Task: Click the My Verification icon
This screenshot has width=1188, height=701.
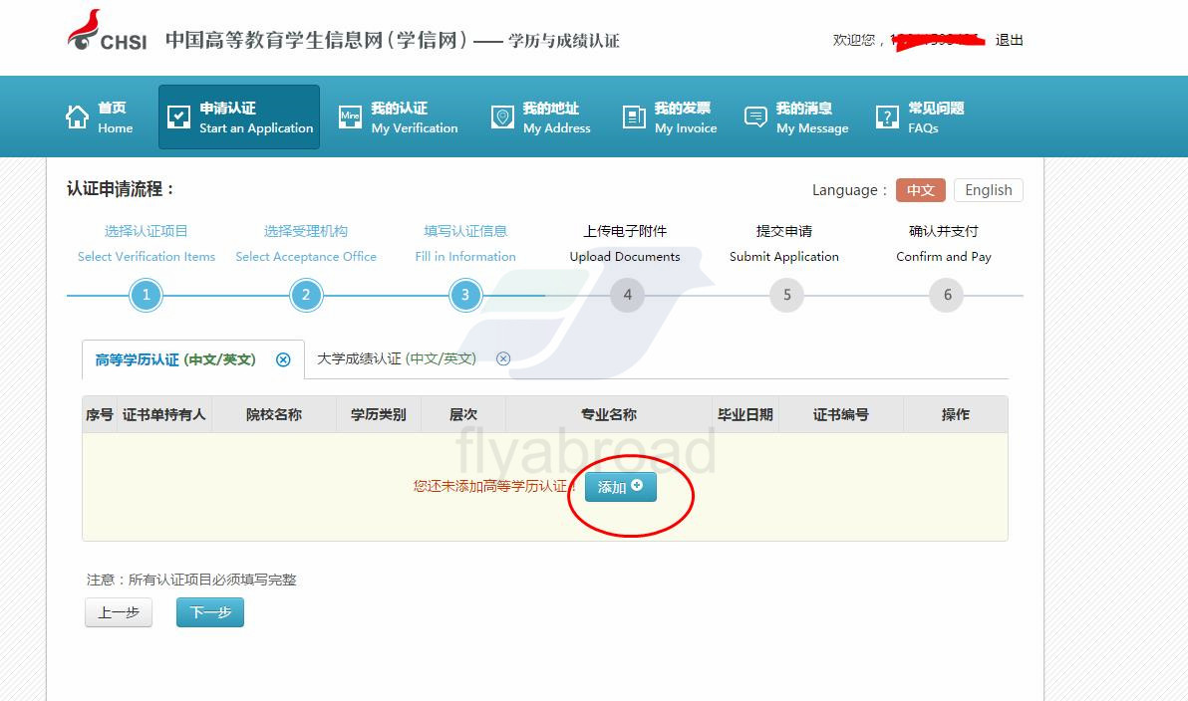Action: (x=350, y=117)
